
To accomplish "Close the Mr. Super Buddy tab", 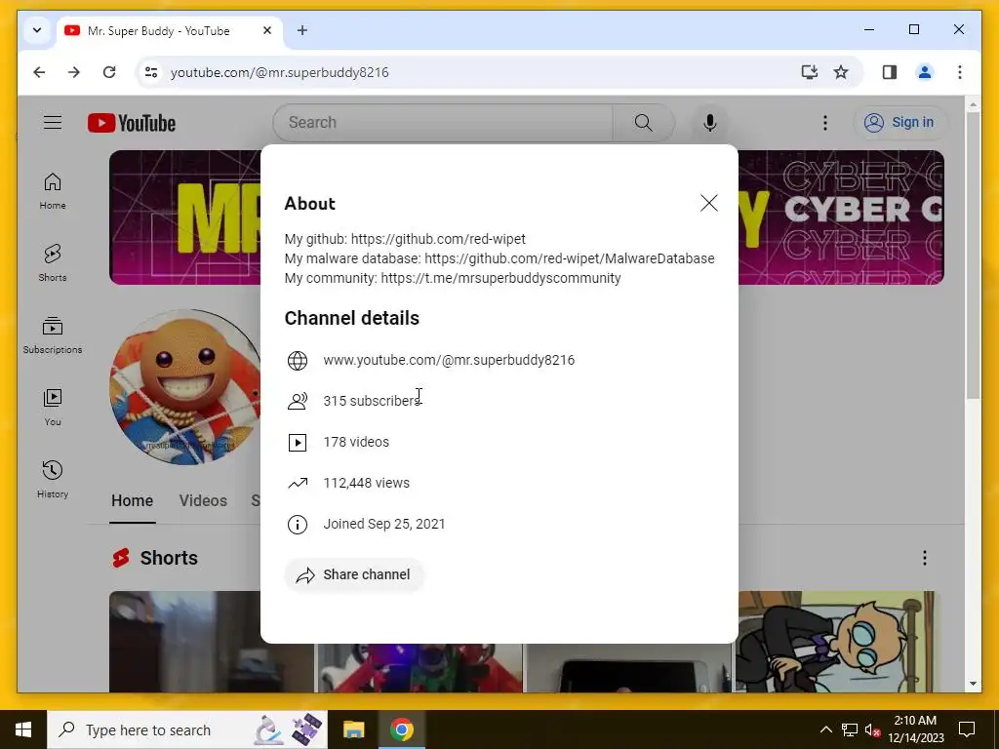I will [x=267, y=30].
